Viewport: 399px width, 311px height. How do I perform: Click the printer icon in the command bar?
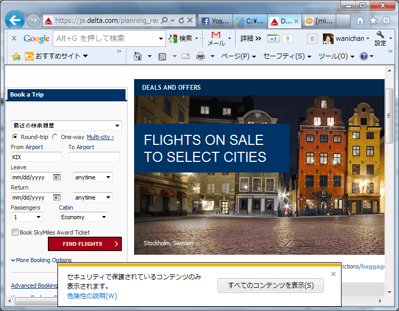[201, 56]
